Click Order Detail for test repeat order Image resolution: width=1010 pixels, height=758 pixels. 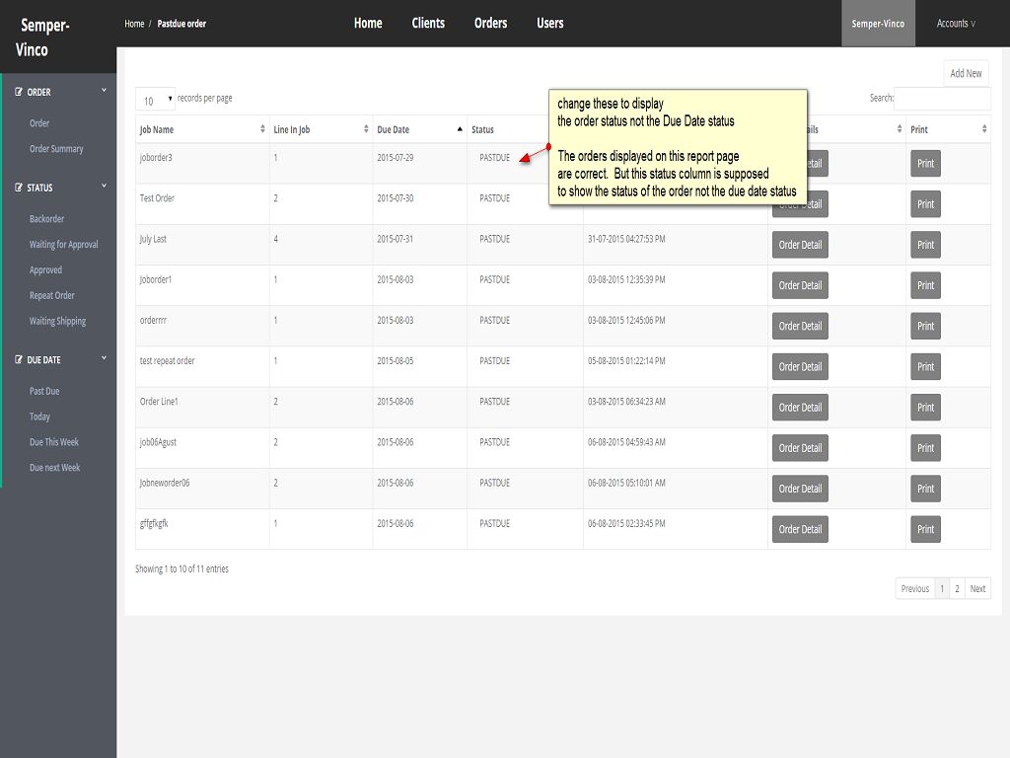tap(800, 367)
